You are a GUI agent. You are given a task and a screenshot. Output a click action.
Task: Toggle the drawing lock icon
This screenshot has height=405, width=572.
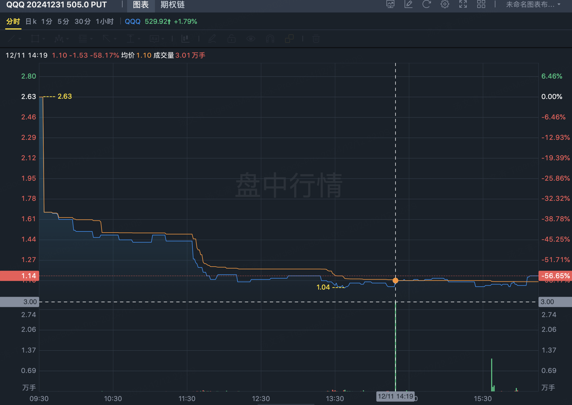(232, 39)
